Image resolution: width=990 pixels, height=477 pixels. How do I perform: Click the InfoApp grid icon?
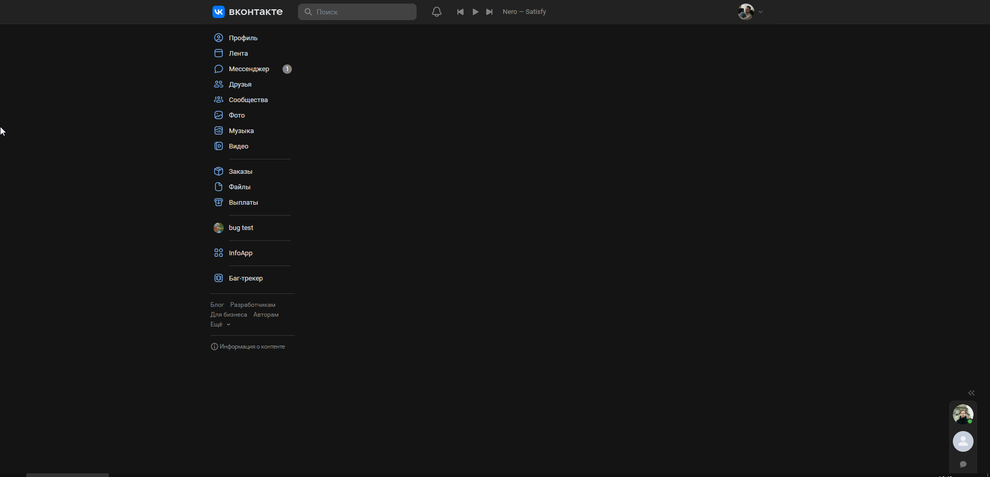(219, 253)
